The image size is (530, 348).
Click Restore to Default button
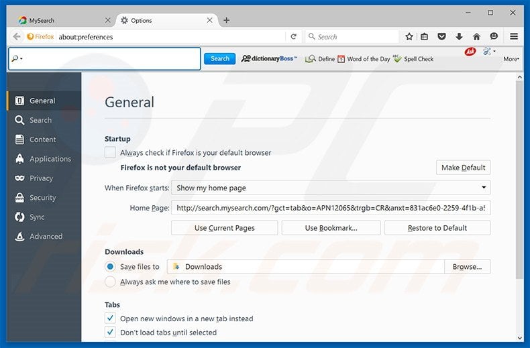[x=437, y=228]
